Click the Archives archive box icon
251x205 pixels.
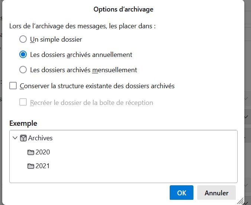[24, 138]
